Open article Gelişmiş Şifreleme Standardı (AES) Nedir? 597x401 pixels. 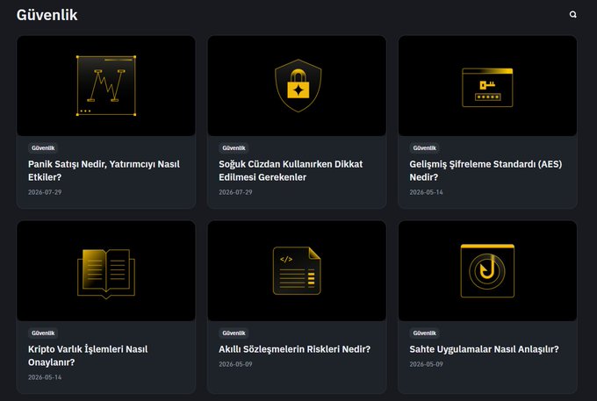click(486, 170)
